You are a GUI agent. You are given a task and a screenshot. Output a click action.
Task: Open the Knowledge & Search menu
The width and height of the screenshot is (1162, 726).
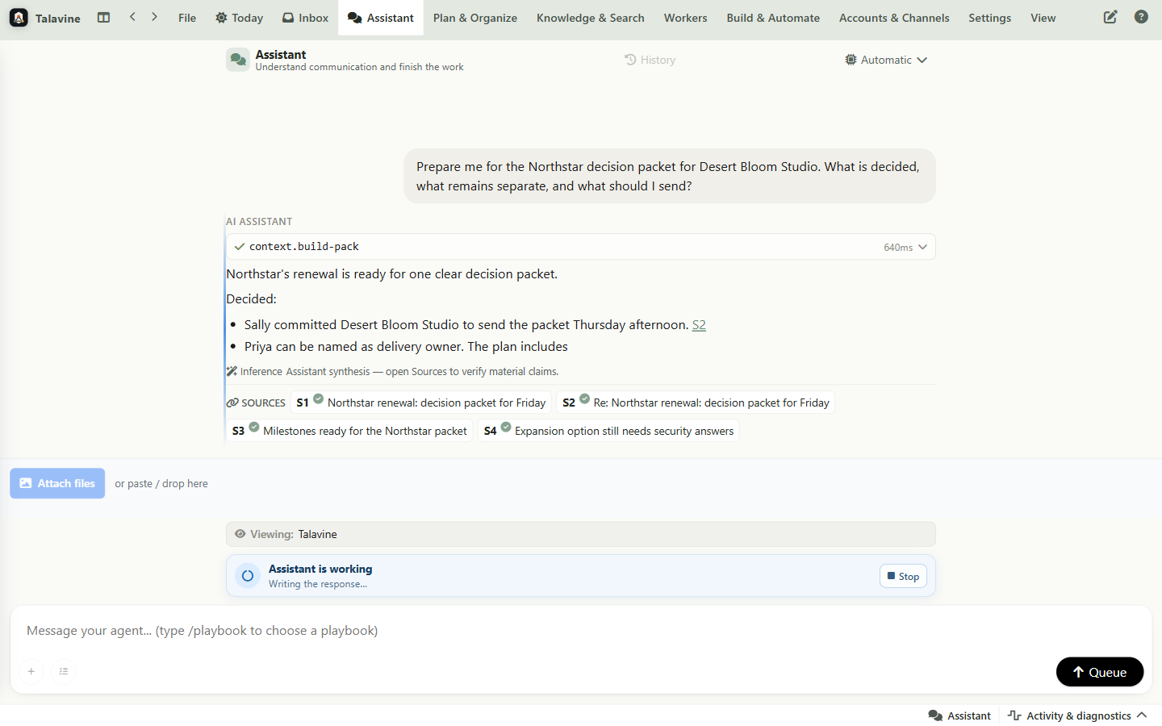point(591,18)
